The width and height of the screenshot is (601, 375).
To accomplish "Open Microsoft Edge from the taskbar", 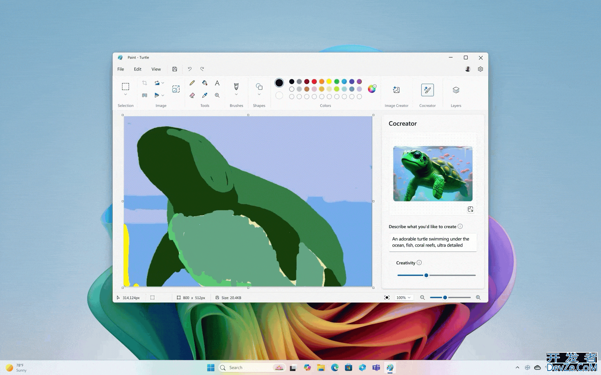I will (335, 368).
